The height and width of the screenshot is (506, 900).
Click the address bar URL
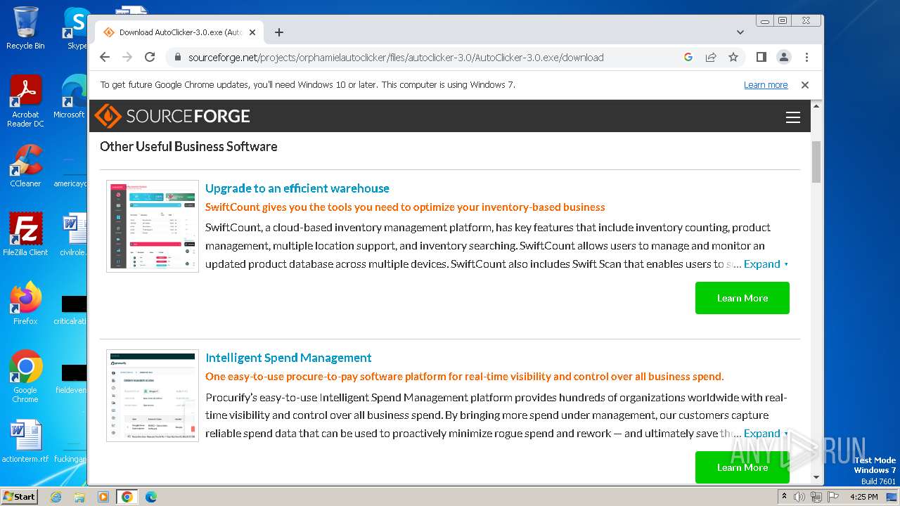pos(396,58)
